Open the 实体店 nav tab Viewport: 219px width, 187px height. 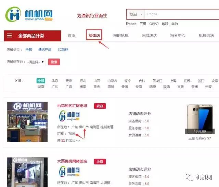click(x=94, y=36)
